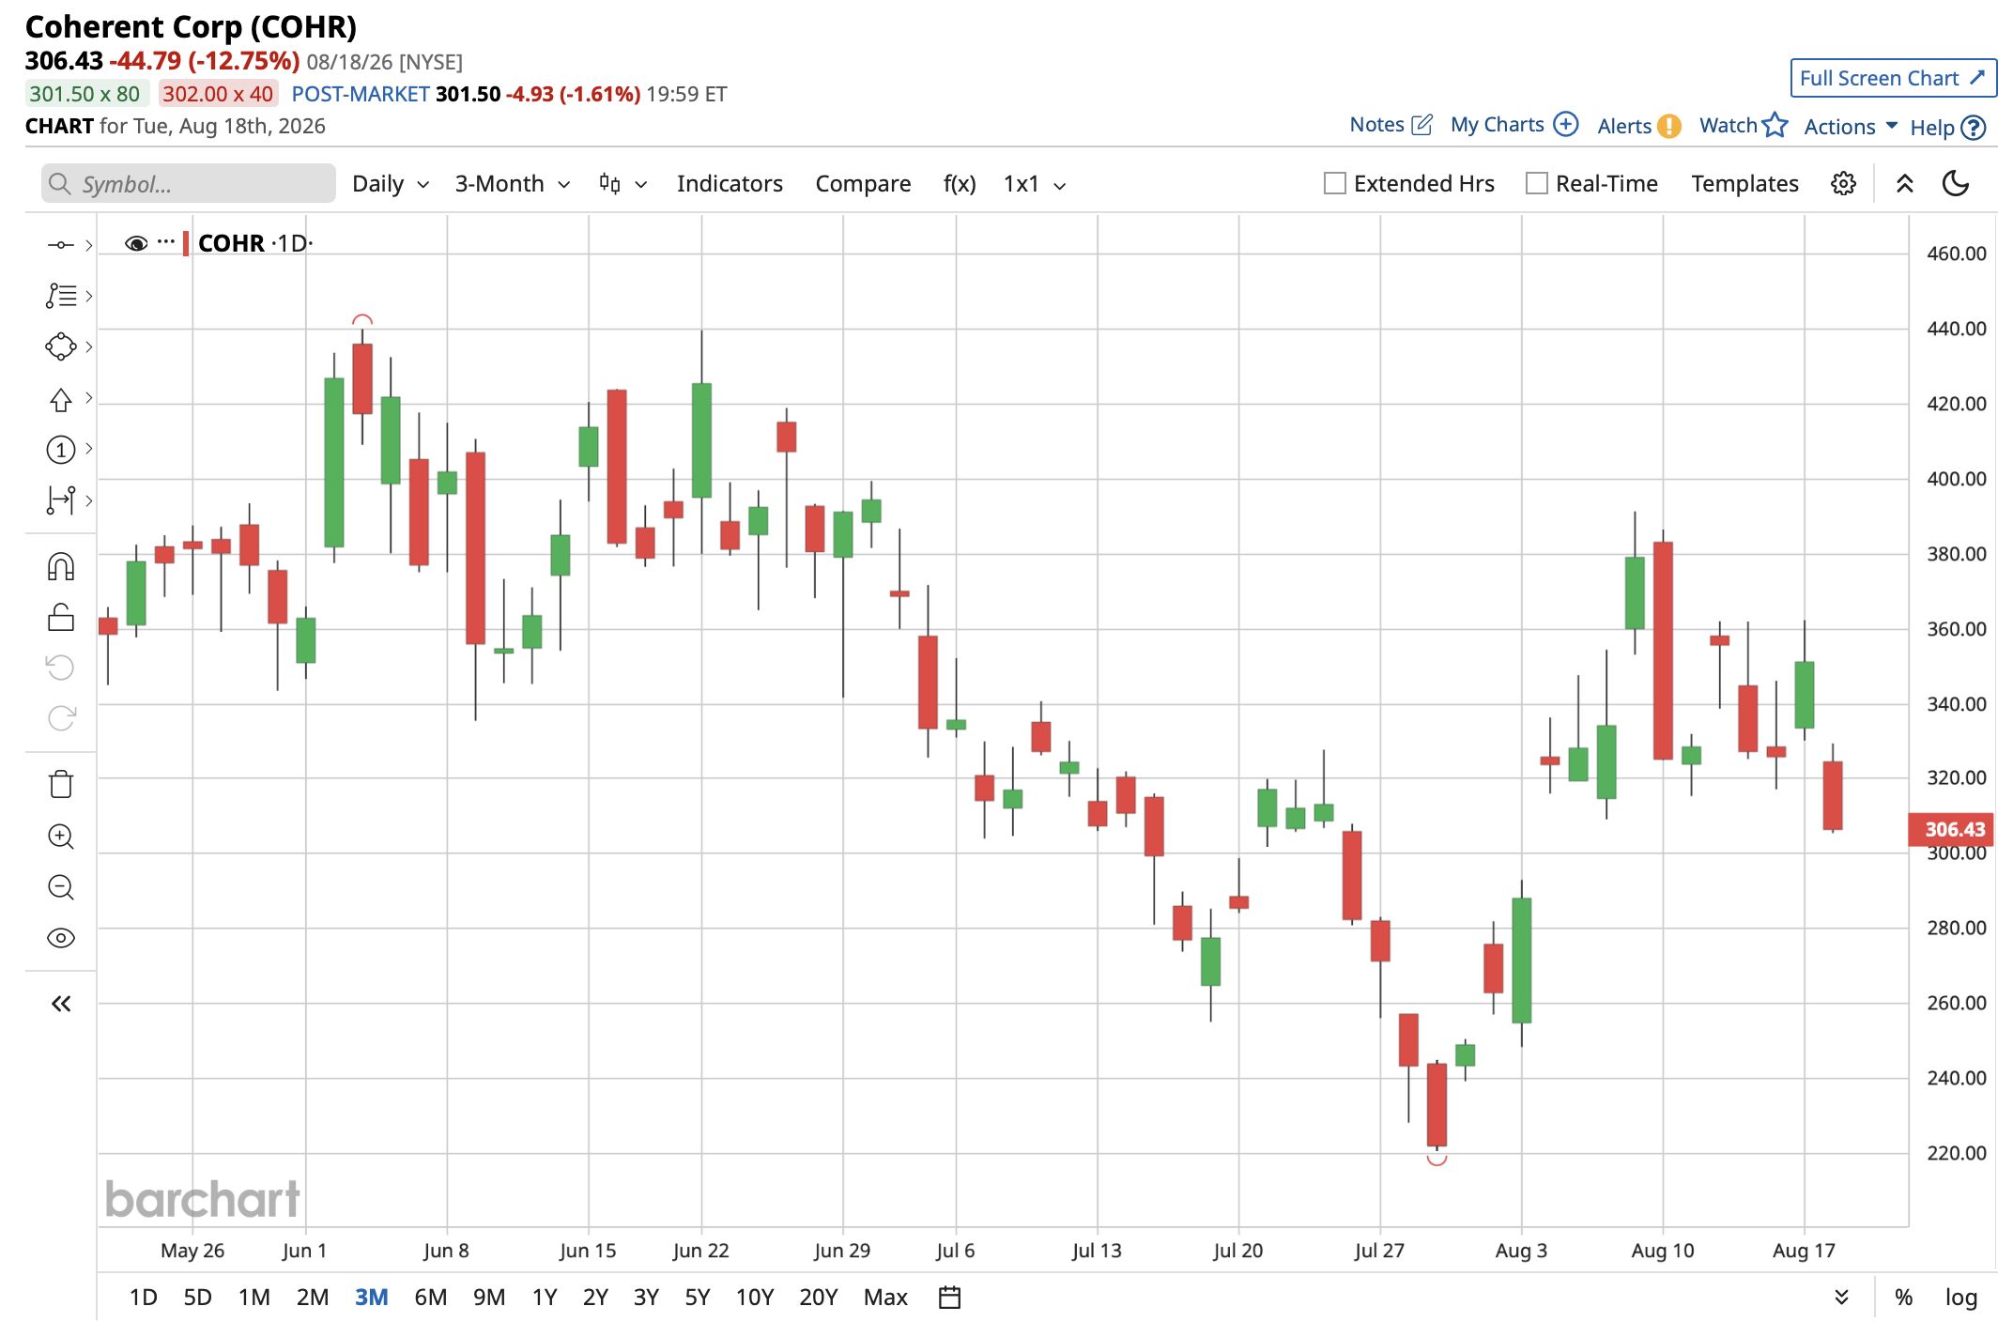The width and height of the screenshot is (2013, 1337).
Task: Open the Daily frequency dropdown
Action: [x=391, y=184]
